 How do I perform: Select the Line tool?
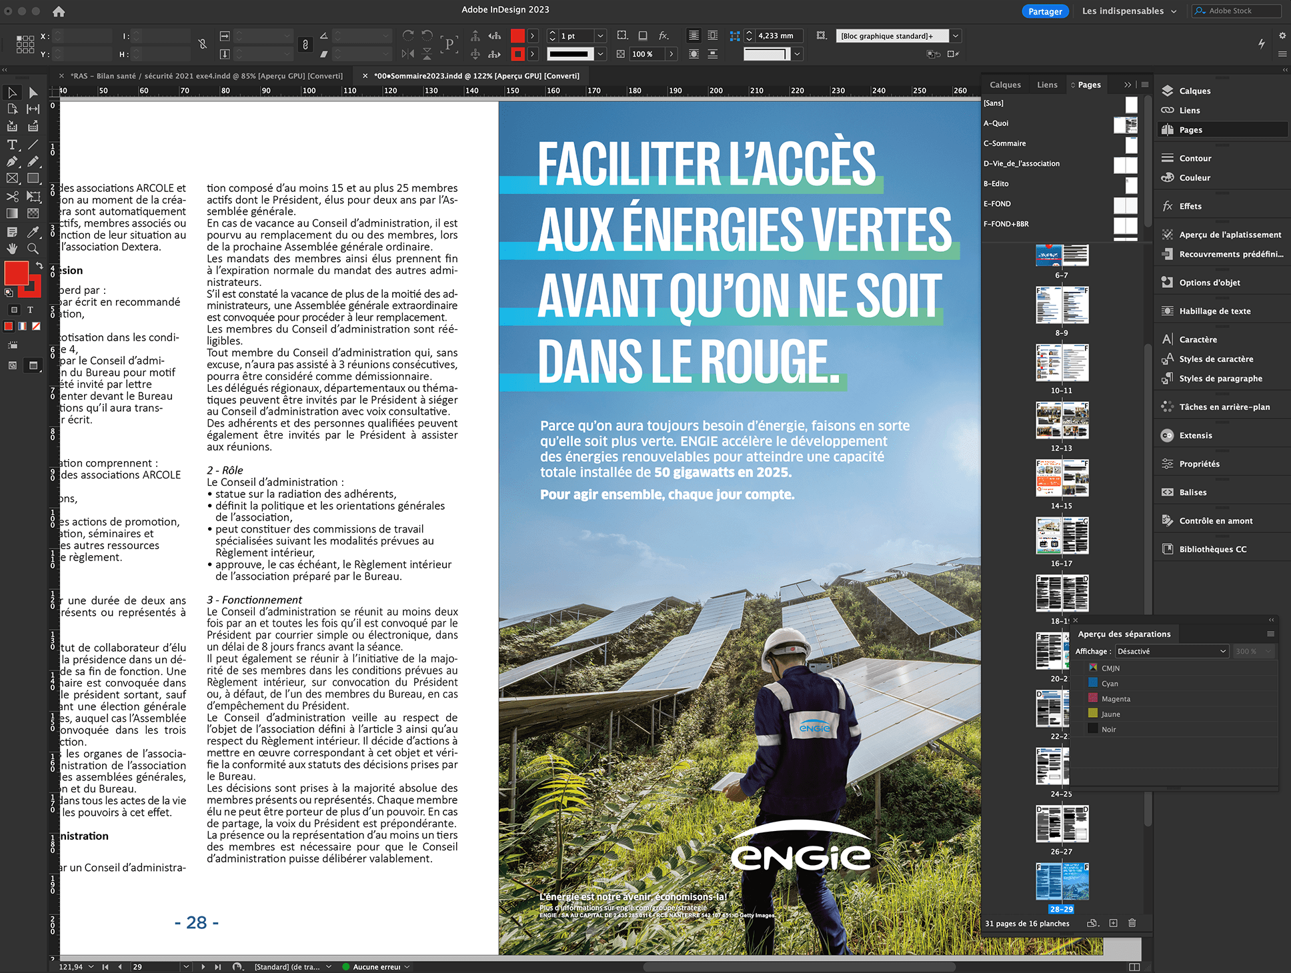click(x=33, y=144)
